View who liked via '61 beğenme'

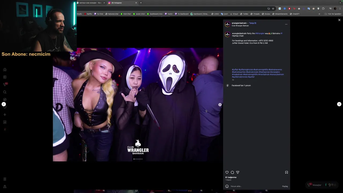coord(231,177)
